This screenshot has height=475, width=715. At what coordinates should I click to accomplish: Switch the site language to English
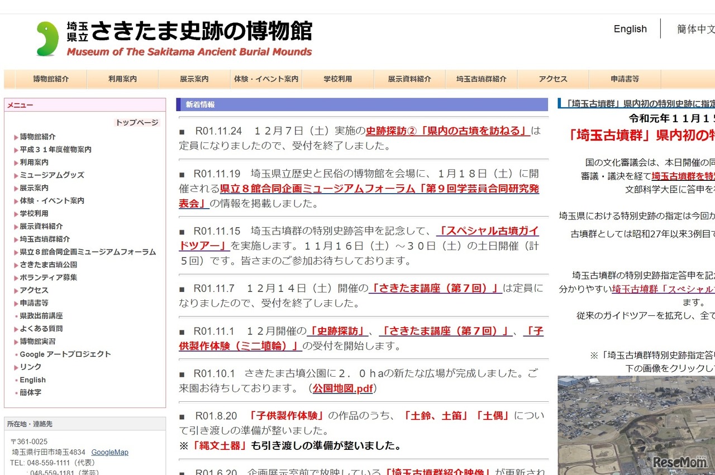pos(630,28)
